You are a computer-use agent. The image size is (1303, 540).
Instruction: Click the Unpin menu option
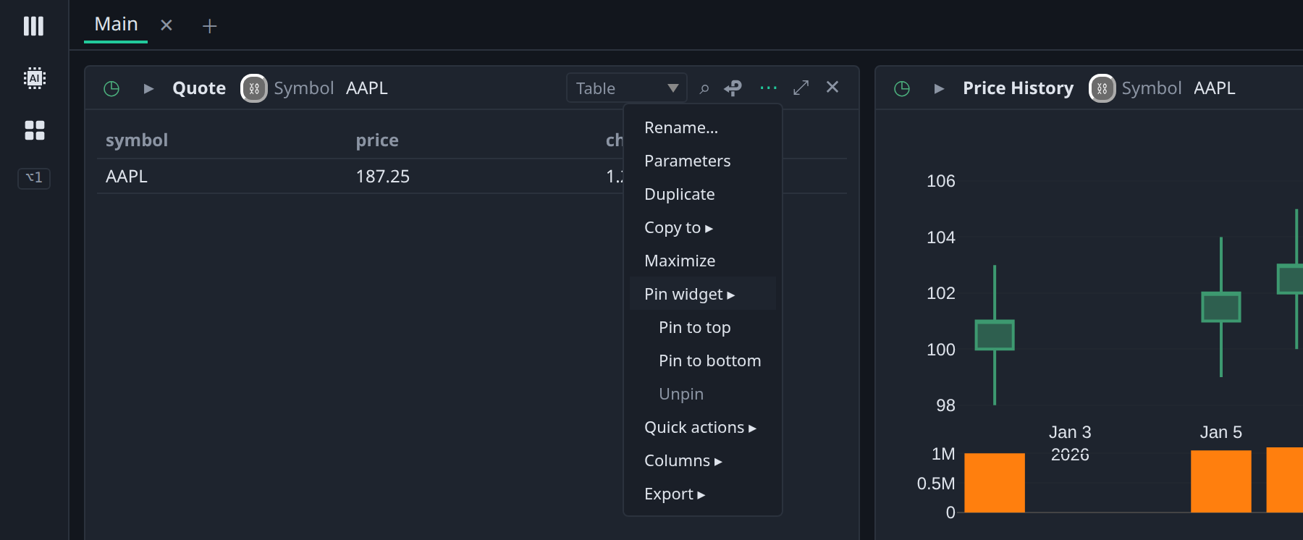pyautogui.click(x=702, y=394)
